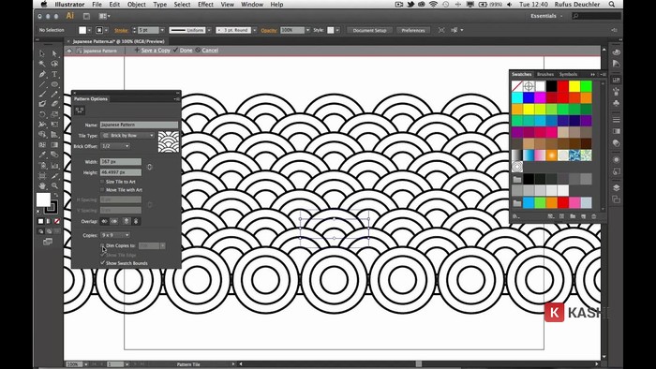
Task: Click the bottom-in-front overlap icon
Action: [136, 221]
